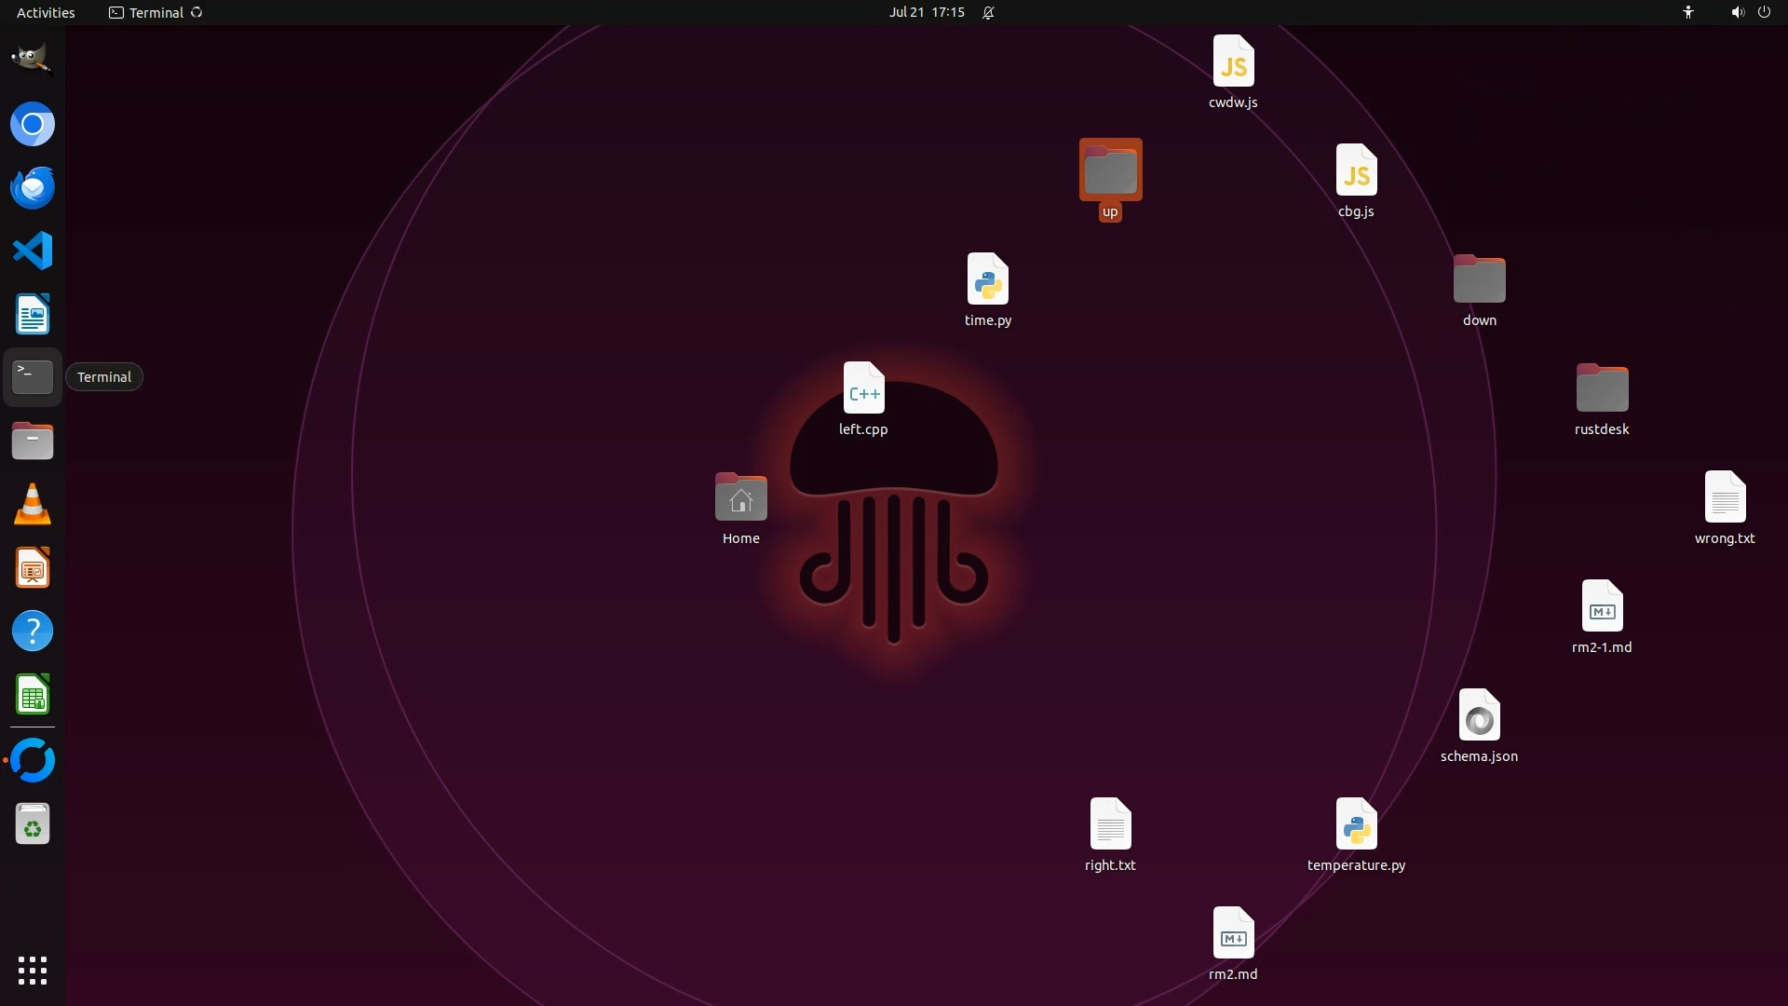Launch VLC media player

33,504
